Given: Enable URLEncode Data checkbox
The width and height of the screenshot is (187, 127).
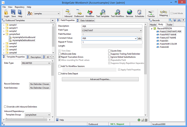Looking at the screenshot, I should 59,54.
